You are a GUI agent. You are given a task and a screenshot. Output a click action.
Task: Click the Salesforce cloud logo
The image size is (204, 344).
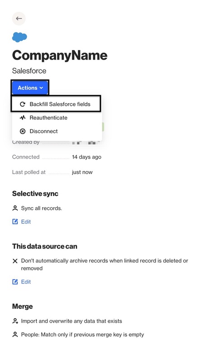pos(19,37)
